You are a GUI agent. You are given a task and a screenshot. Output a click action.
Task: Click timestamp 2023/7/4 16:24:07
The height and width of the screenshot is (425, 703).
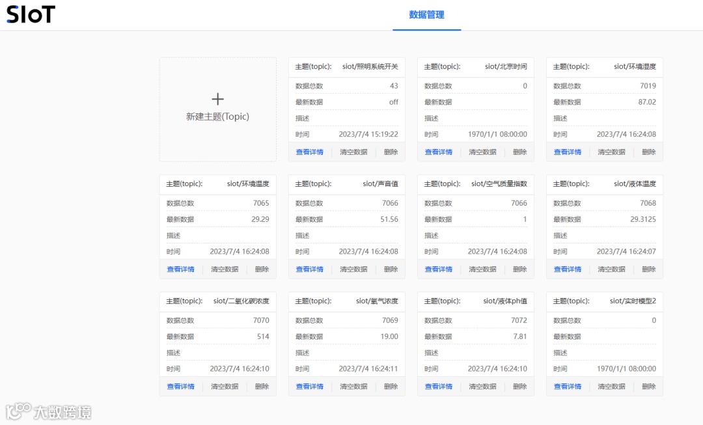coord(626,251)
